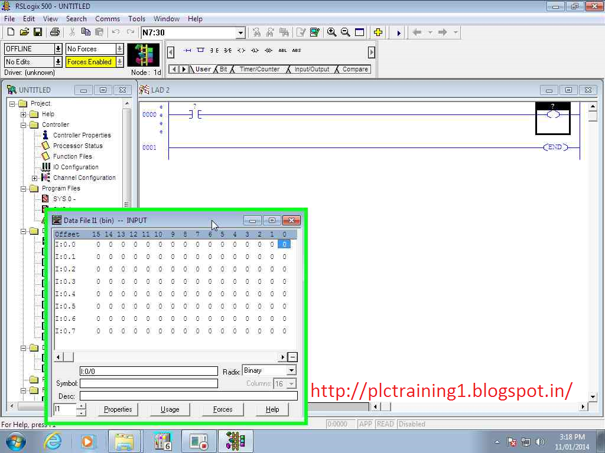Select the ABL instruction icon
The image size is (605, 453).
[283, 50]
